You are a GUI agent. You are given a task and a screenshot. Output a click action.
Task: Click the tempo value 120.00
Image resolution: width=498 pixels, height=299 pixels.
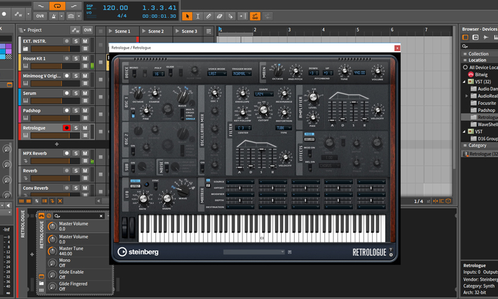coord(115,8)
